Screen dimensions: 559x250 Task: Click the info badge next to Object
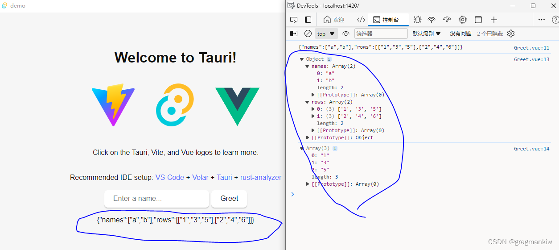point(329,59)
